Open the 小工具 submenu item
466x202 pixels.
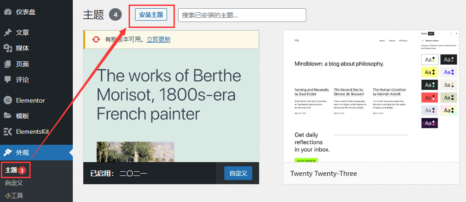pyautogui.click(x=14, y=196)
